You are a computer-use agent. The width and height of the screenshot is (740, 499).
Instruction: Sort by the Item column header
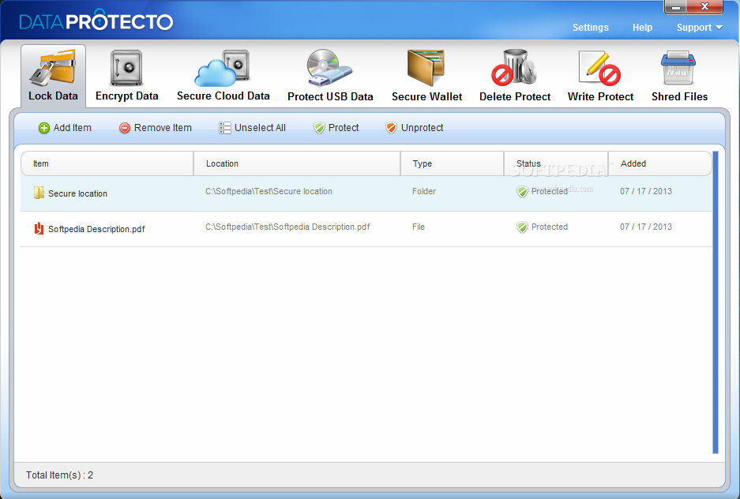107,163
